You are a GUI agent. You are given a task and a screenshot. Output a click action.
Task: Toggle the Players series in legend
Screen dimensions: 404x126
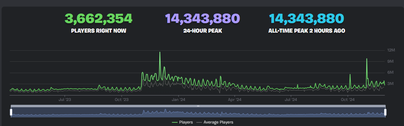click(x=186, y=122)
